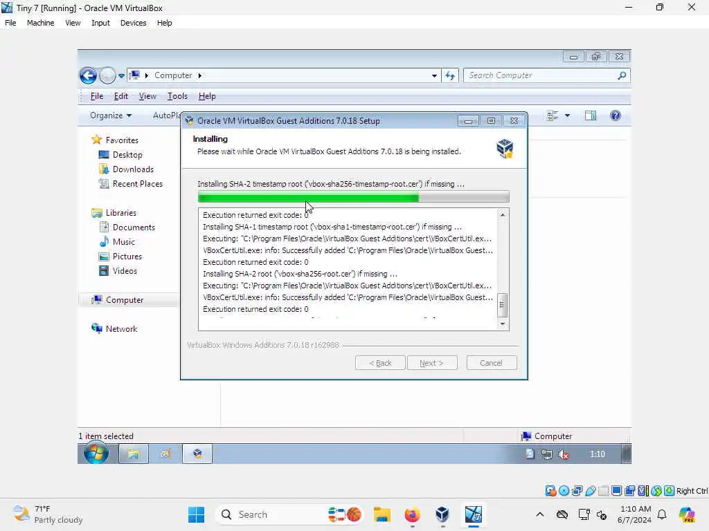Click the mouse integration icon in VirtualBox status bar
The height and width of the screenshot is (531, 709).
tap(656, 491)
